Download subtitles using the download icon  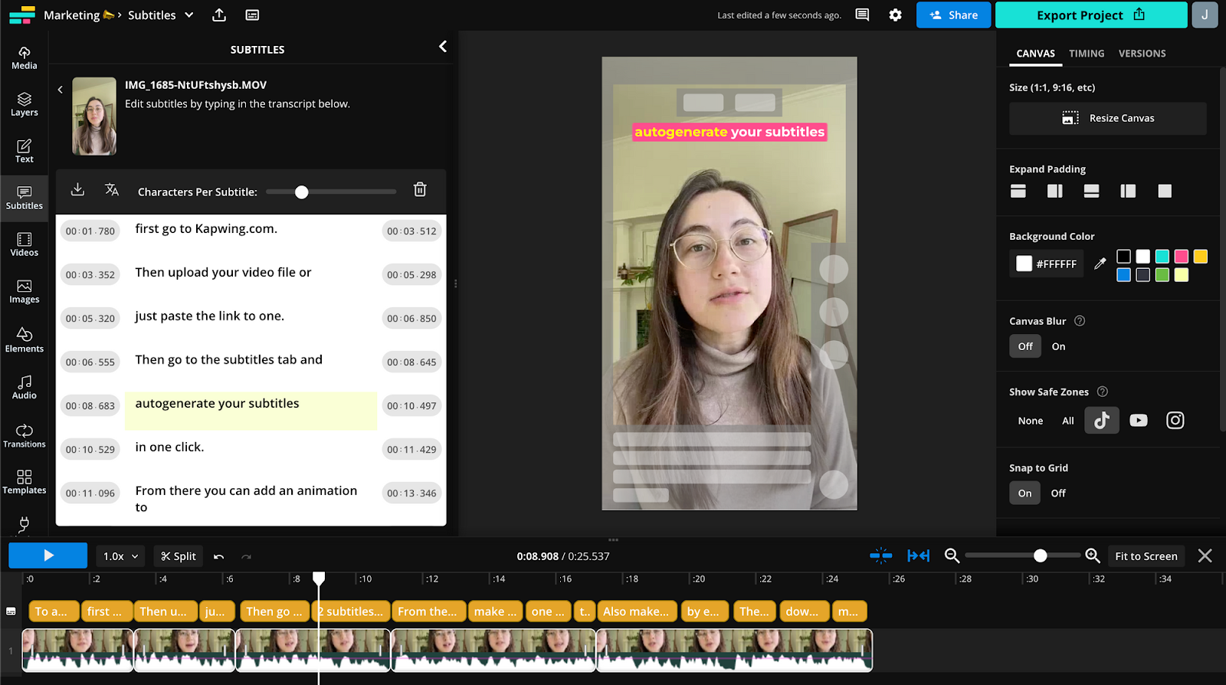[77, 190]
